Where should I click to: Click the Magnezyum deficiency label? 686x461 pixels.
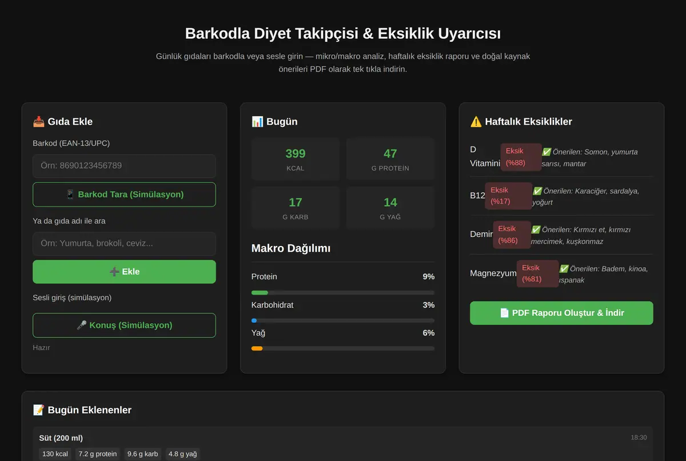coord(493,273)
